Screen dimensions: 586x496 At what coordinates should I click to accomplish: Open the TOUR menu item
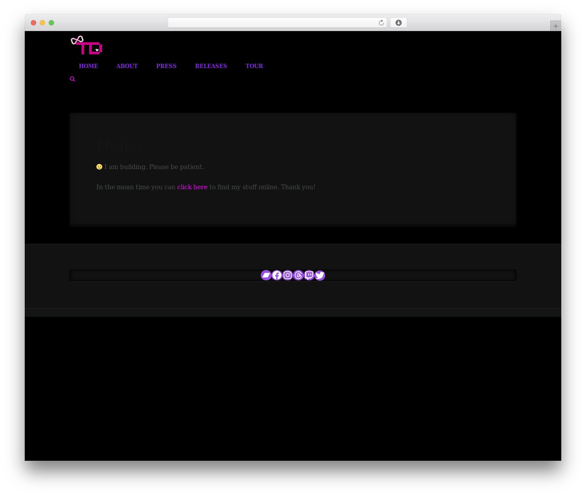pos(254,66)
